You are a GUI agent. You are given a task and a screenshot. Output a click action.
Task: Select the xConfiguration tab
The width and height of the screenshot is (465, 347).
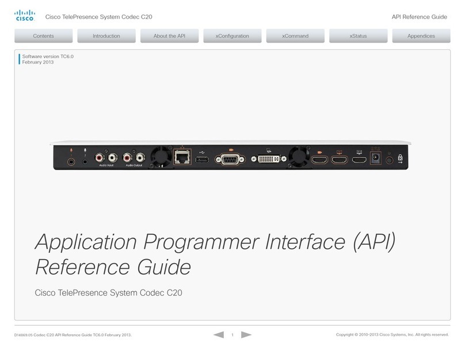click(232, 36)
